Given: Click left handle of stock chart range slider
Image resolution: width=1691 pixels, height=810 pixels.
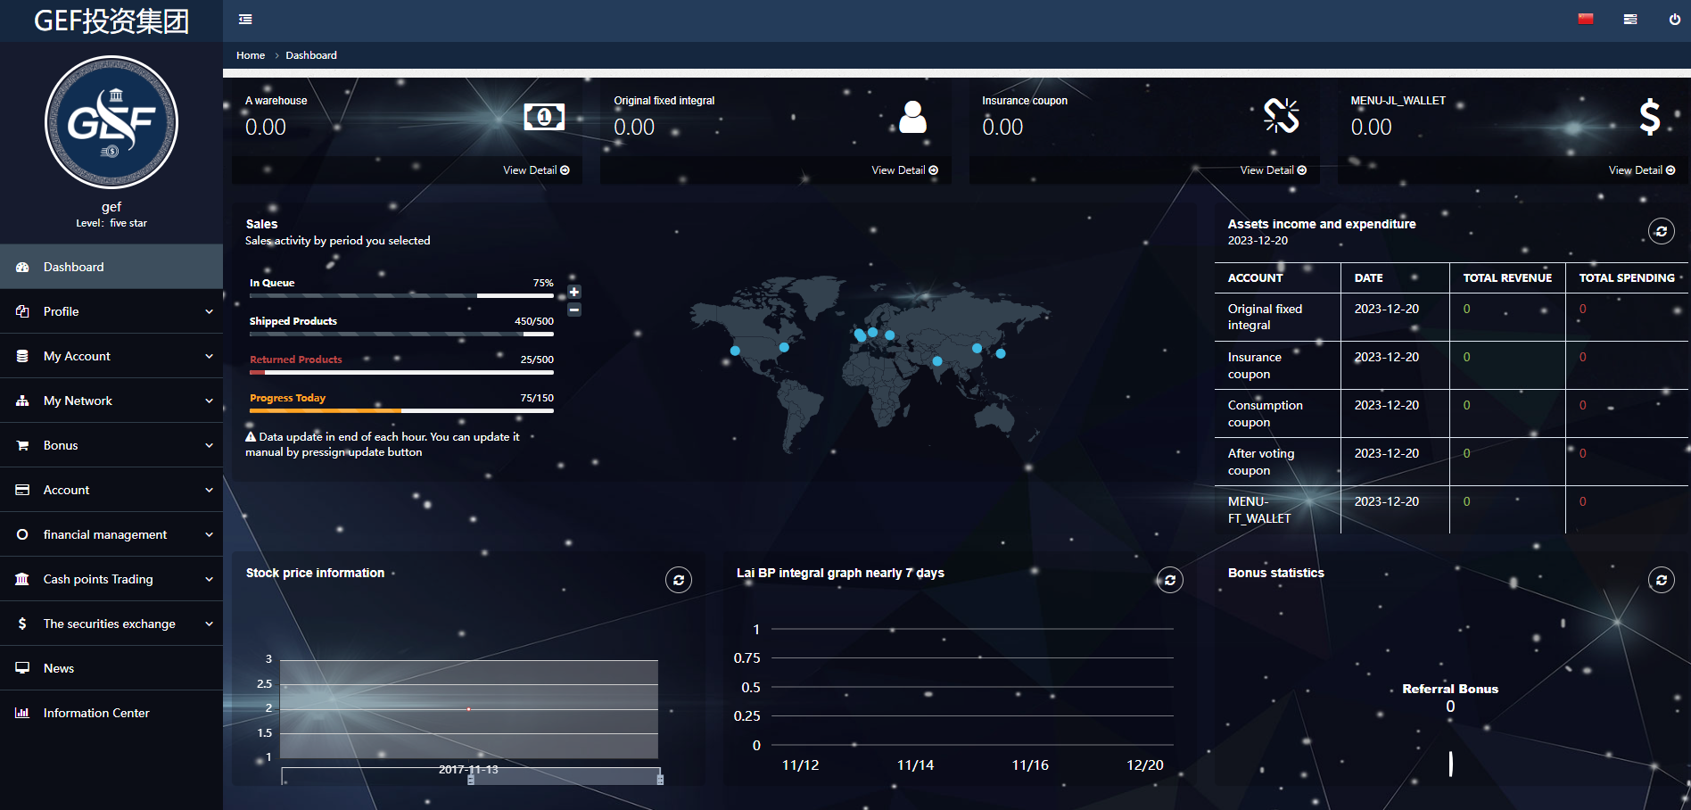Looking at the screenshot, I should (471, 779).
